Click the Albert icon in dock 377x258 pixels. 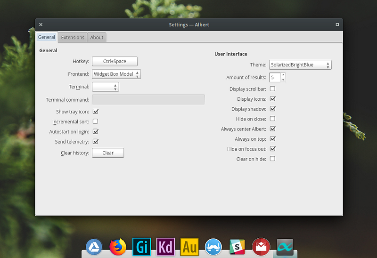point(285,247)
